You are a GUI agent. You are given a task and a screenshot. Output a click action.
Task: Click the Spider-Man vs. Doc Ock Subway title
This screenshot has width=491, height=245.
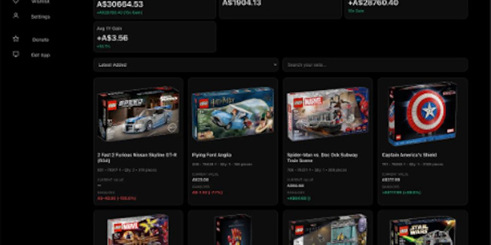coord(322,158)
